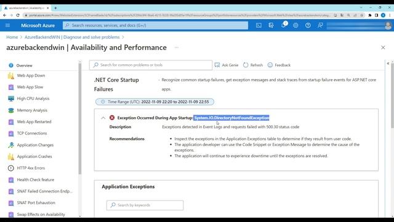Go back with the browser back arrow
This screenshot has height=222, width=394.
5,15
